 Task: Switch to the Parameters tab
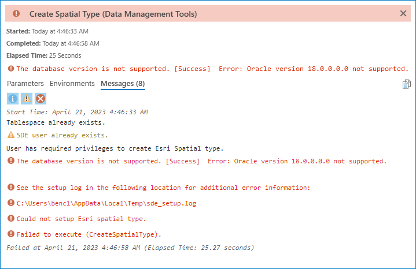coord(25,84)
